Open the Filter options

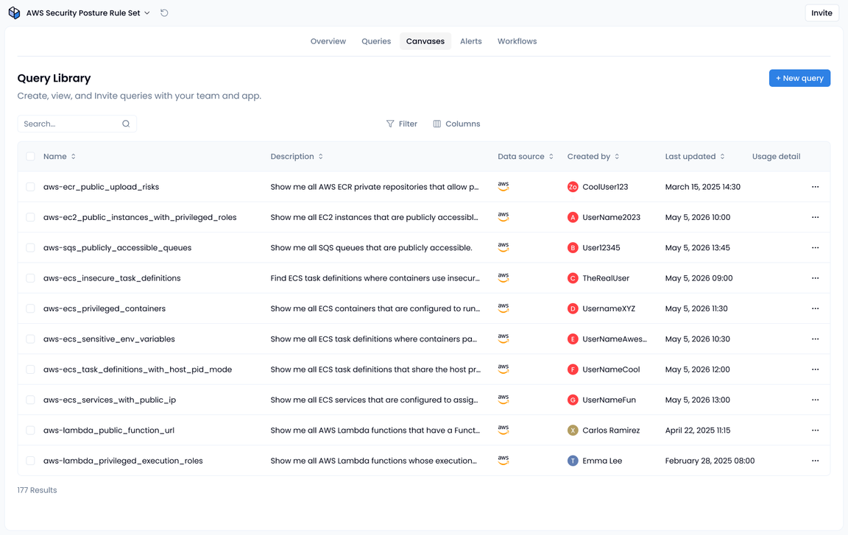[402, 124]
